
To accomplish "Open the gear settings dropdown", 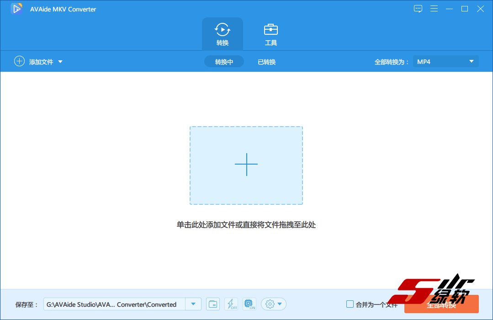I will (x=274, y=304).
